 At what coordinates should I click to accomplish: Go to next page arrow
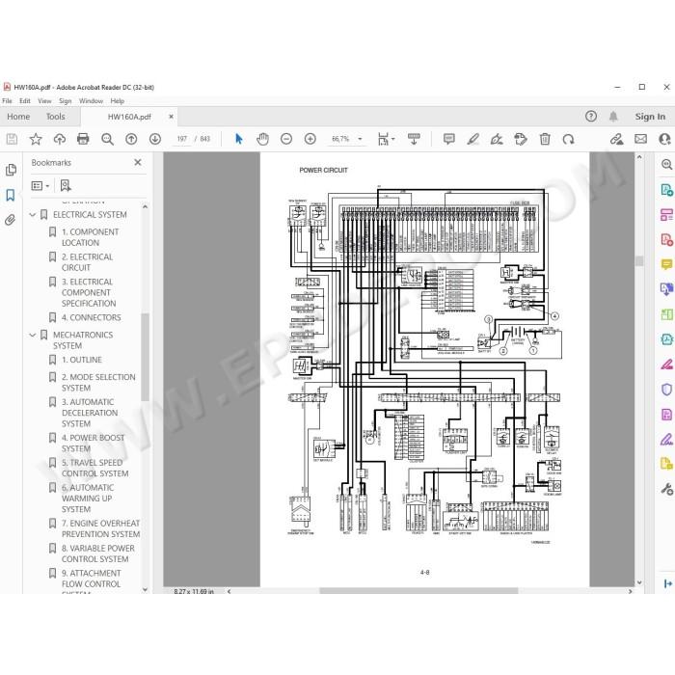(155, 139)
